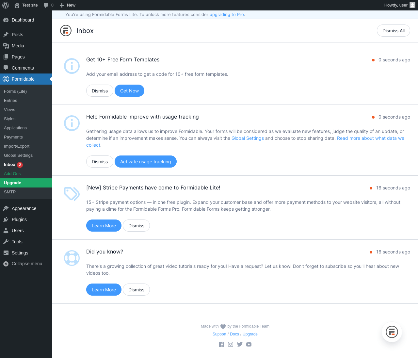Open the Support footer link

pyautogui.click(x=219, y=334)
